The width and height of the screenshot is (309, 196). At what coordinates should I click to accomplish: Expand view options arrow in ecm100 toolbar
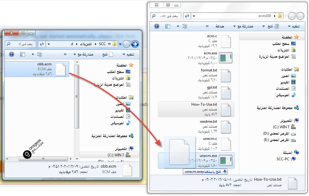[178, 26]
